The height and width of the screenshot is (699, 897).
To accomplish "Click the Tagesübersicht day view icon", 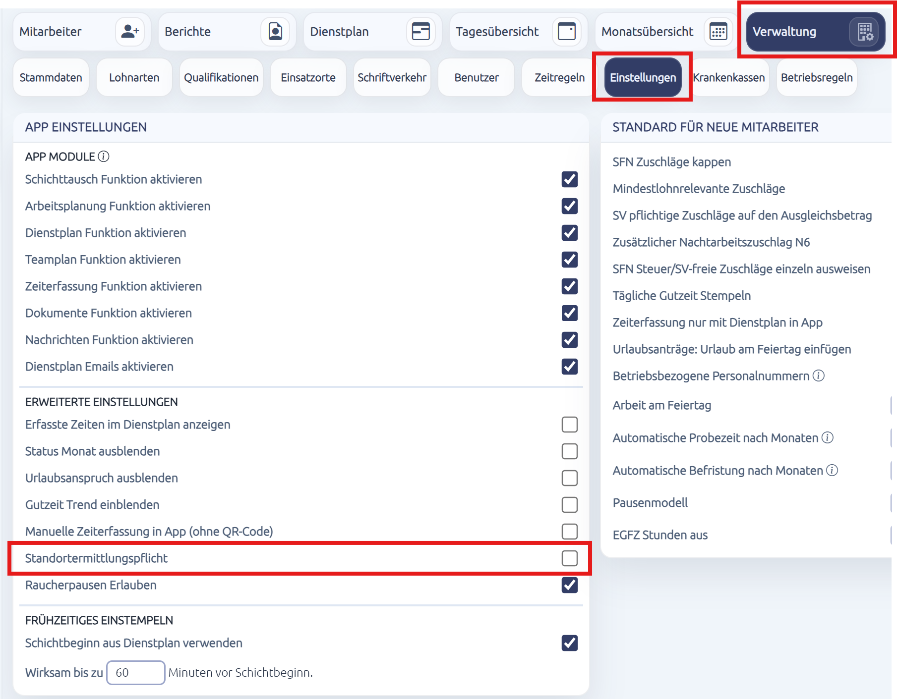I will 567,32.
